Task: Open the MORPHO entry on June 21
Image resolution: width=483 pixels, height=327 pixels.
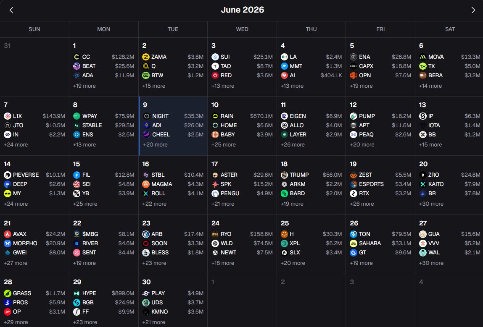Action: (34, 243)
